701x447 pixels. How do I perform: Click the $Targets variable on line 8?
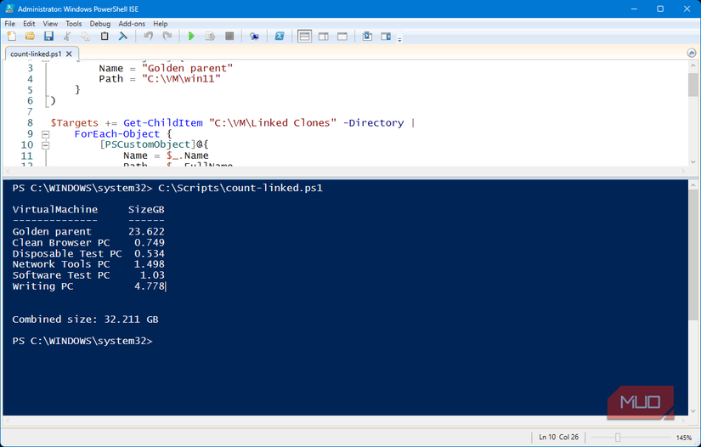(x=74, y=123)
